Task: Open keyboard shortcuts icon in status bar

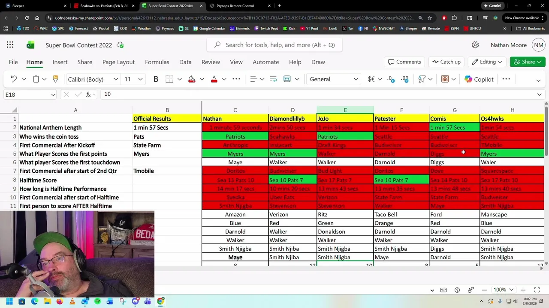Action: click(443, 290)
